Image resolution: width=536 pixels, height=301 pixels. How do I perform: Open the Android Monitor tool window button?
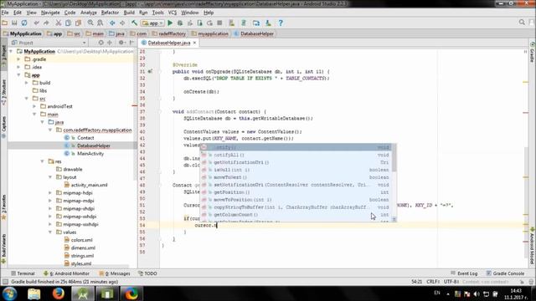point(67,273)
